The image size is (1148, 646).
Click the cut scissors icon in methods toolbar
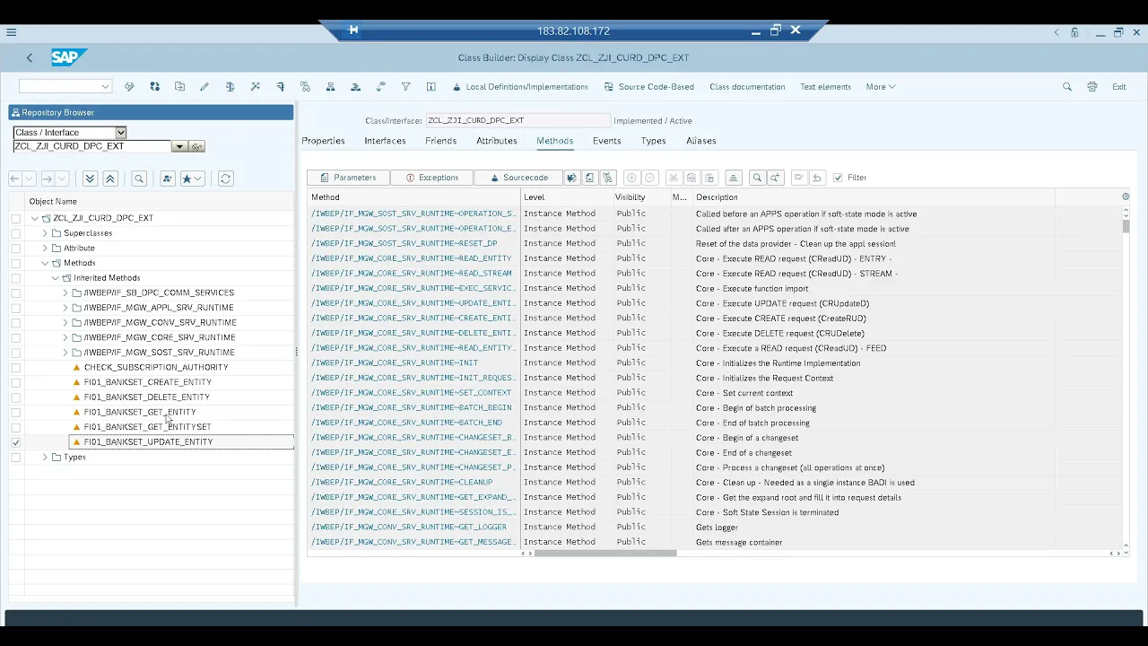(674, 178)
